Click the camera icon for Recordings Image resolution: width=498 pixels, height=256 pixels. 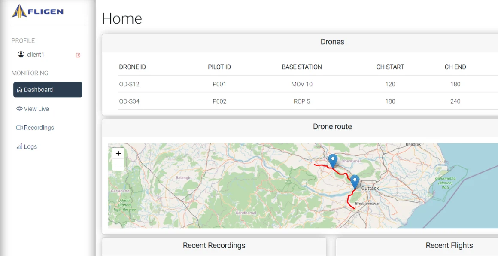(19, 128)
